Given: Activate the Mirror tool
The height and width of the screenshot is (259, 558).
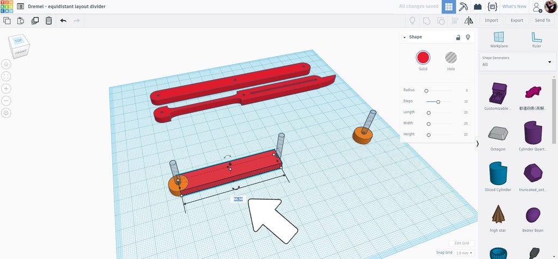Looking at the screenshot, I should pos(469,21).
